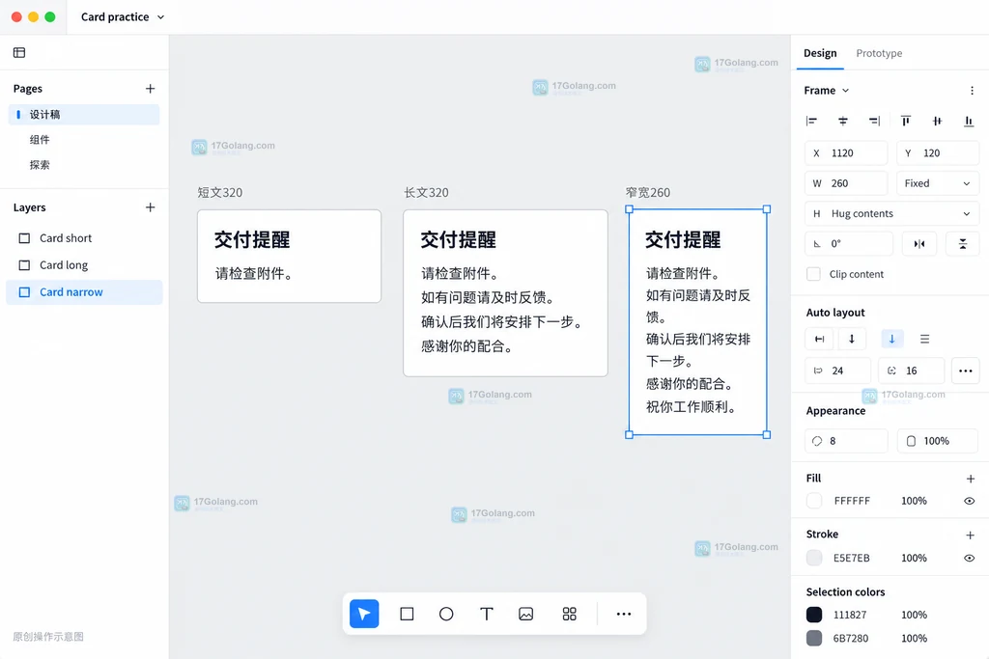The width and height of the screenshot is (989, 659).
Task: Edit the padding field 24
Action: pos(837,371)
